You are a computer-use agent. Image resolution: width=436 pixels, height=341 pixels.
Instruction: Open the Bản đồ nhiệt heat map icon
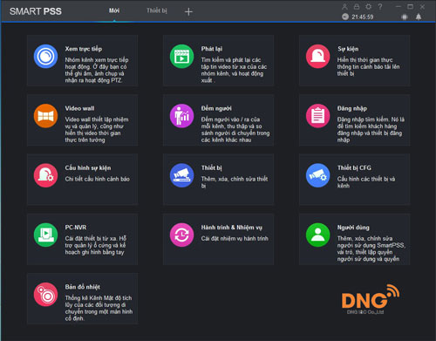[x=45, y=295]
